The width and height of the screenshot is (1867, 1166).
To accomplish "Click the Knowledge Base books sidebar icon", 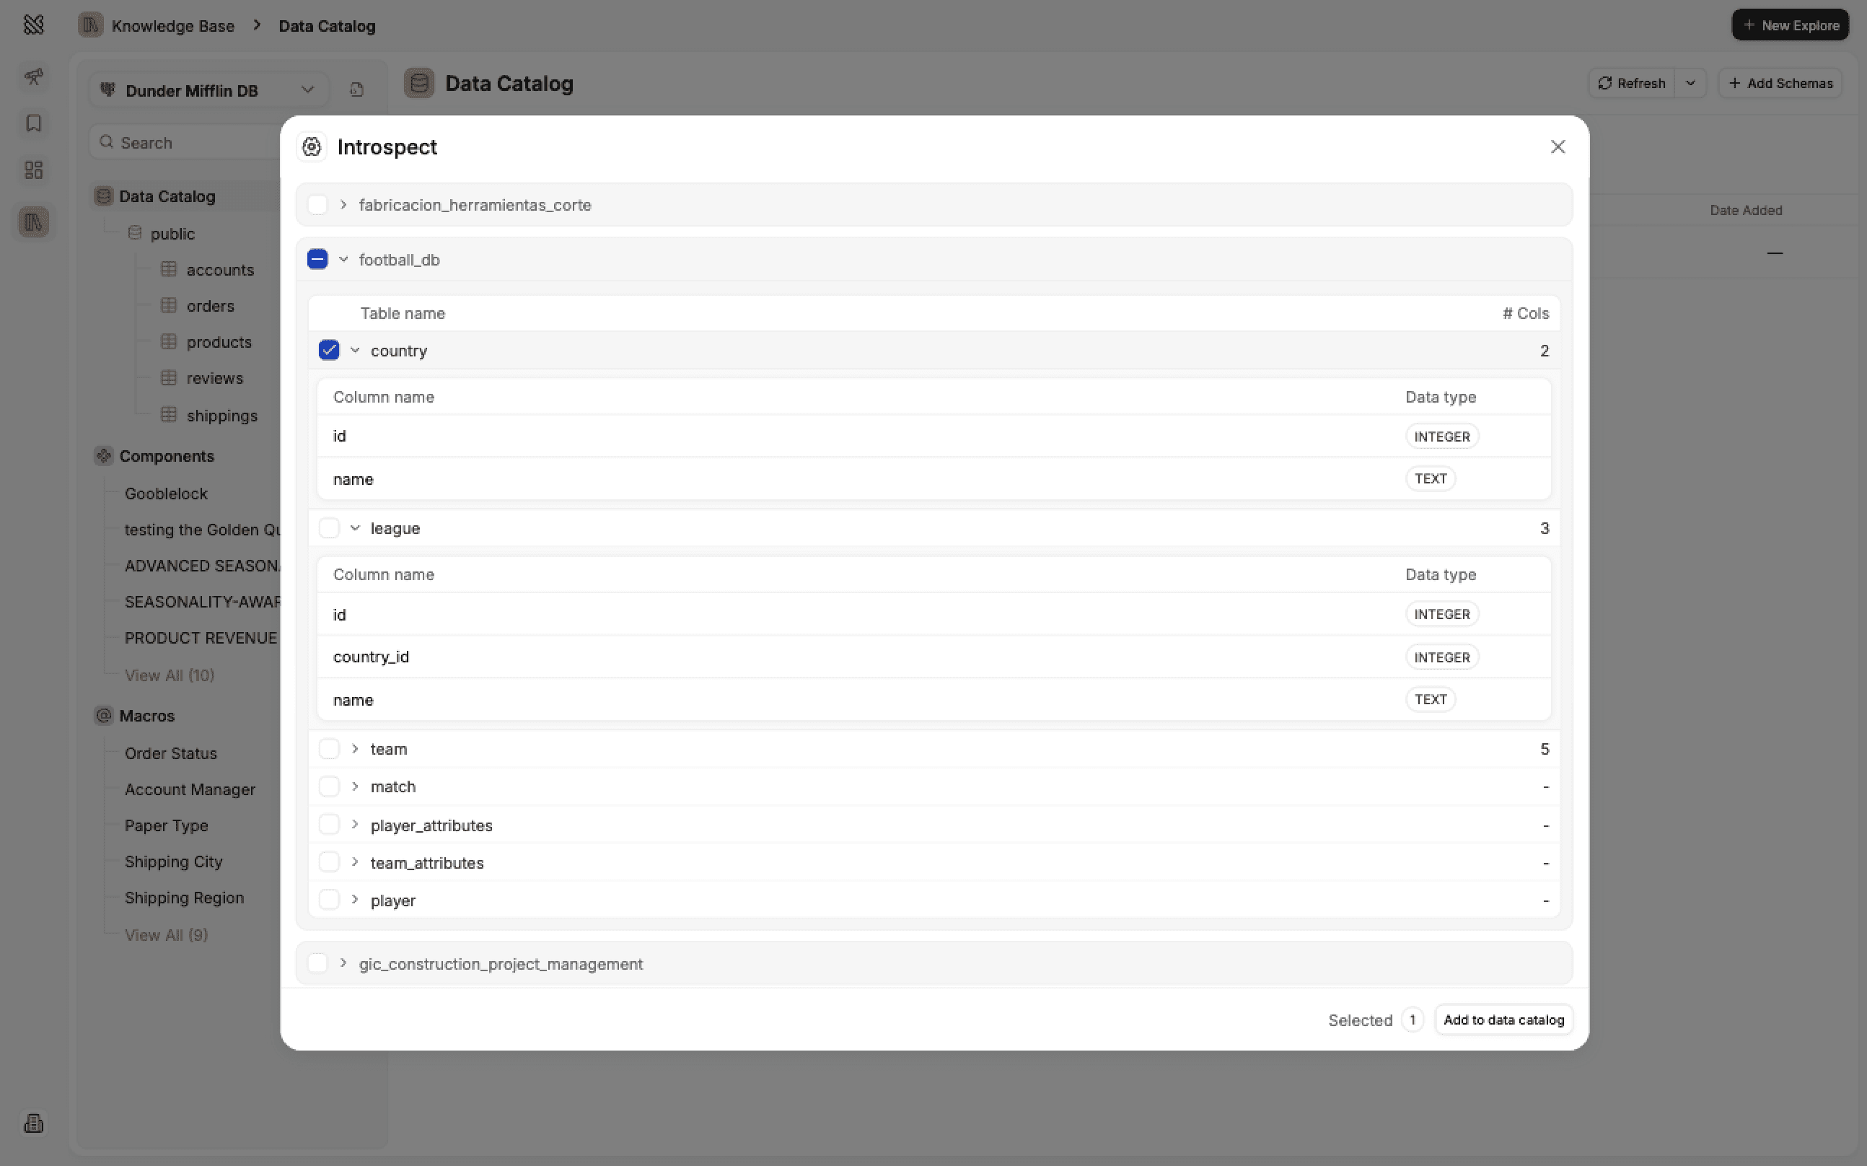I will pyautogui.click(x=33, y=222).
